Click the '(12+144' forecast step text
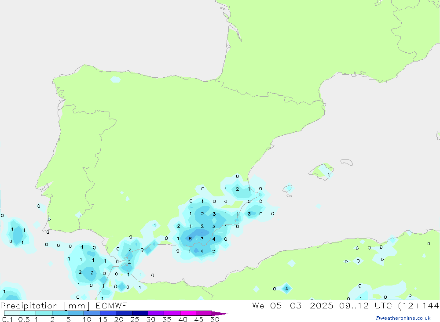 [x=419, y=305]
